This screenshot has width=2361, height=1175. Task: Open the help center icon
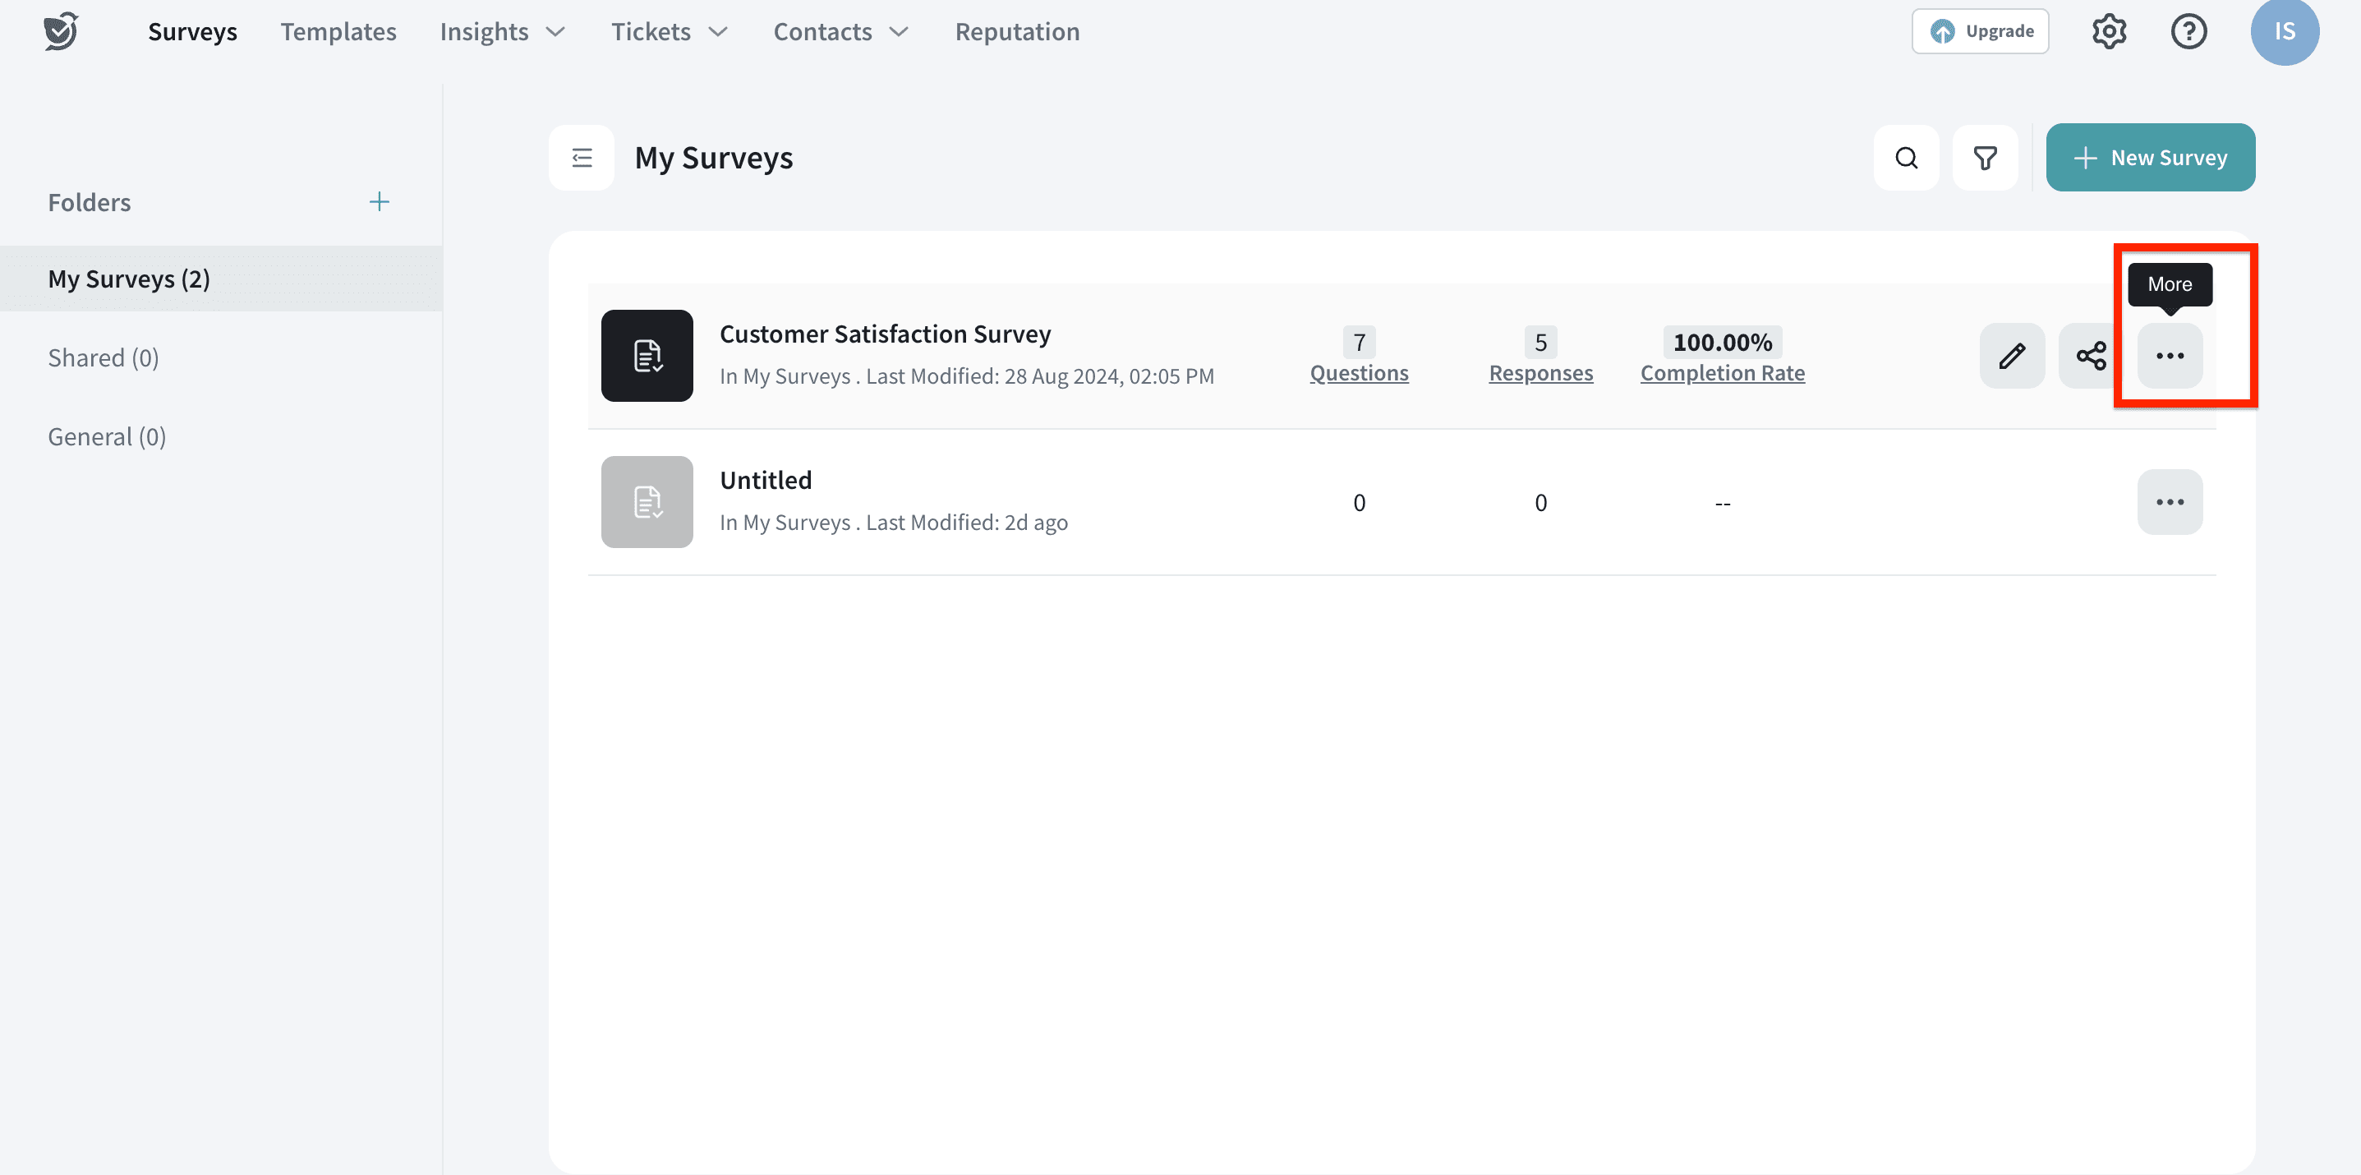pos(2188,30)
